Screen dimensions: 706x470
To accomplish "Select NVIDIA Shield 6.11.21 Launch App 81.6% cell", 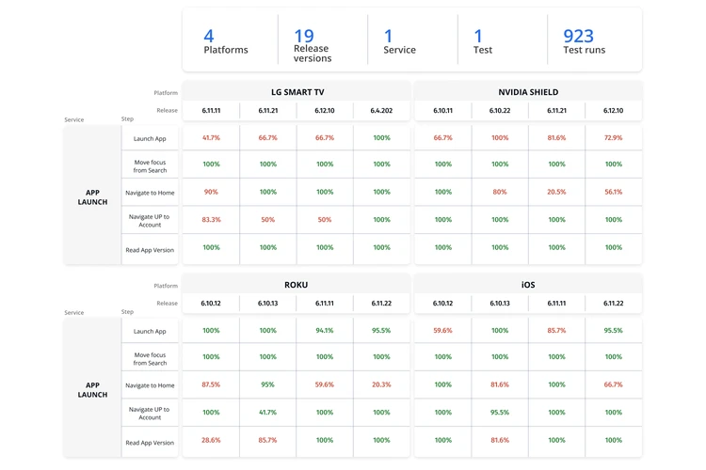I will (556, 137).
